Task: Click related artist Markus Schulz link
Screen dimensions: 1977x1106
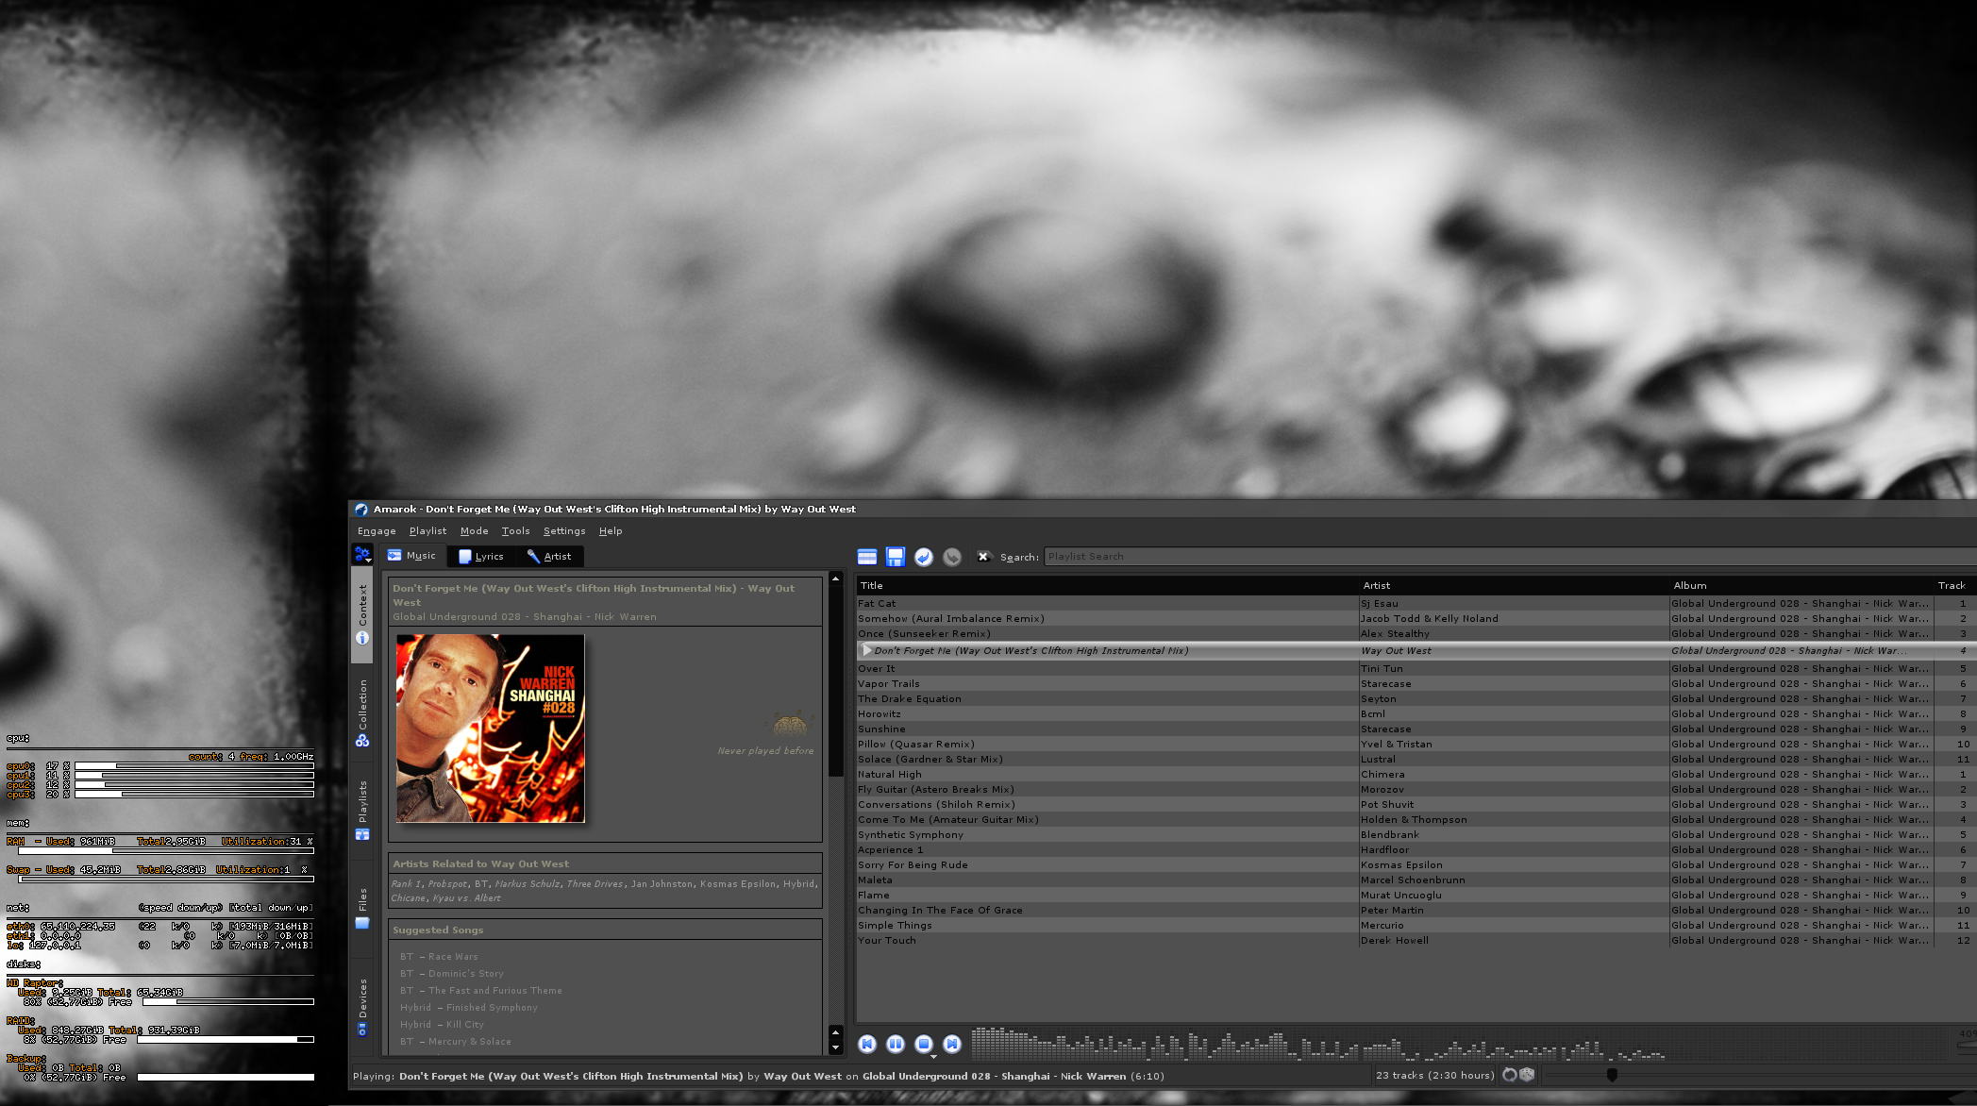Action: (527, 884)
